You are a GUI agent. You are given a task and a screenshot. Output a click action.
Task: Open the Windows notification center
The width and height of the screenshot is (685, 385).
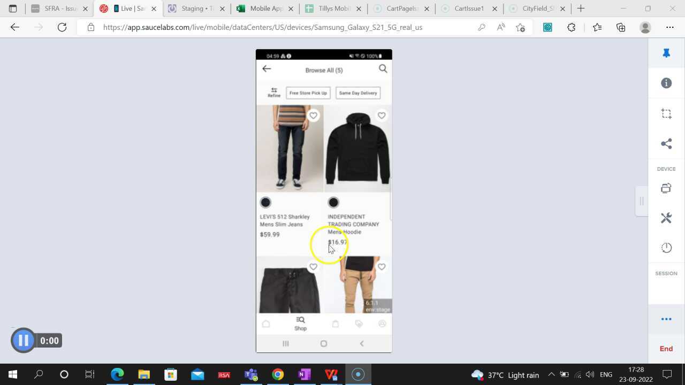point(667,374)
